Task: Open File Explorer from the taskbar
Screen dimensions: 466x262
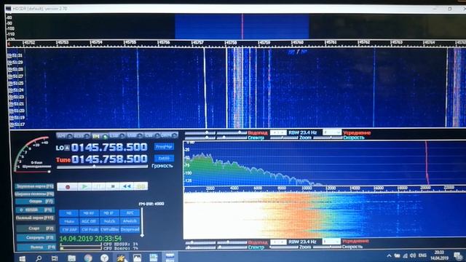Action: click(71, 258)
